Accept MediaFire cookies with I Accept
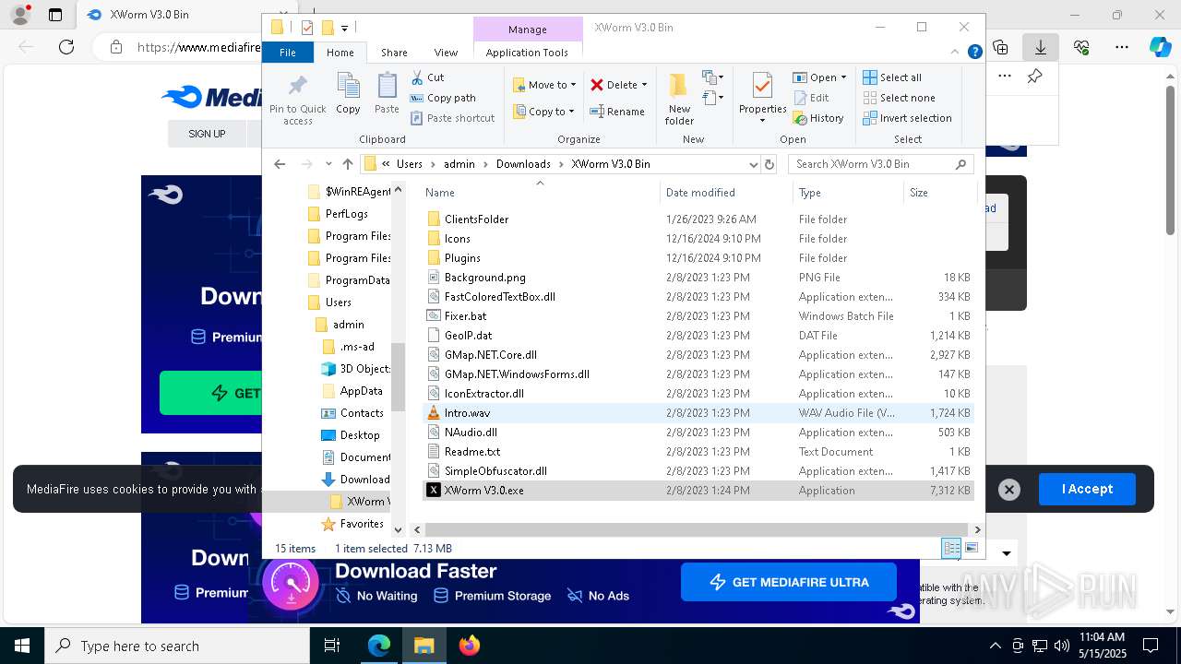Viewport: 1181px width, 664px height. [x=1087, y=489]
